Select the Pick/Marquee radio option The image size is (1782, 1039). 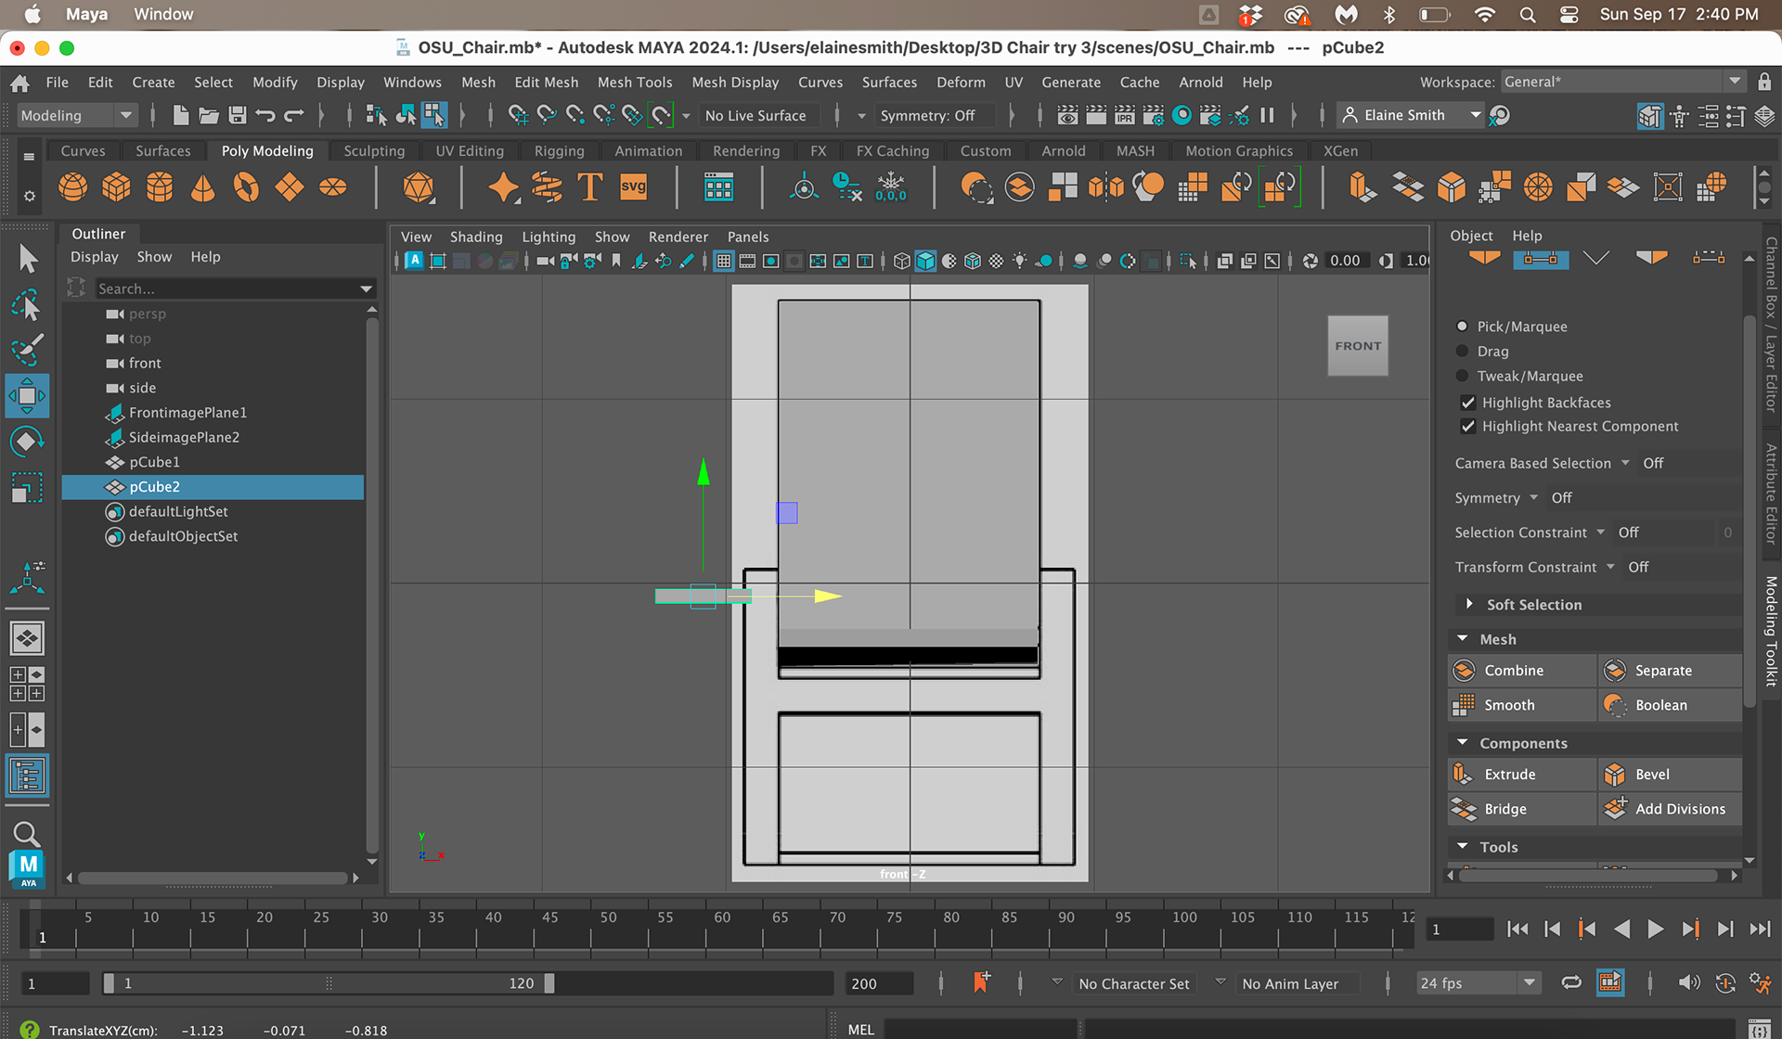pyautogui.click(x=1462, y=327)
